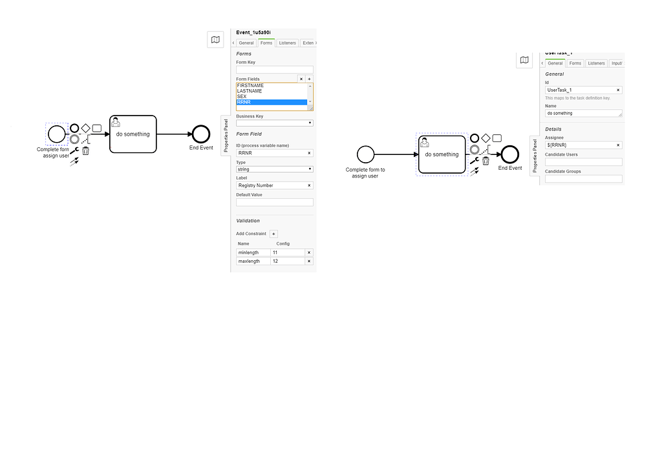The width and height of the screenshot is (662, 472).
Task: Clear the Assignee value using its x icon
Action: coord(618,145)
